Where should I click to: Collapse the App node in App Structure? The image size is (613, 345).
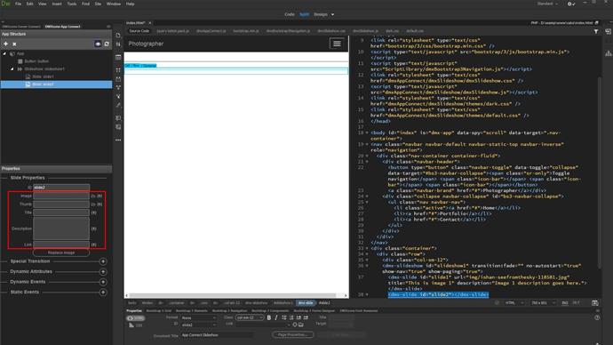4,53
